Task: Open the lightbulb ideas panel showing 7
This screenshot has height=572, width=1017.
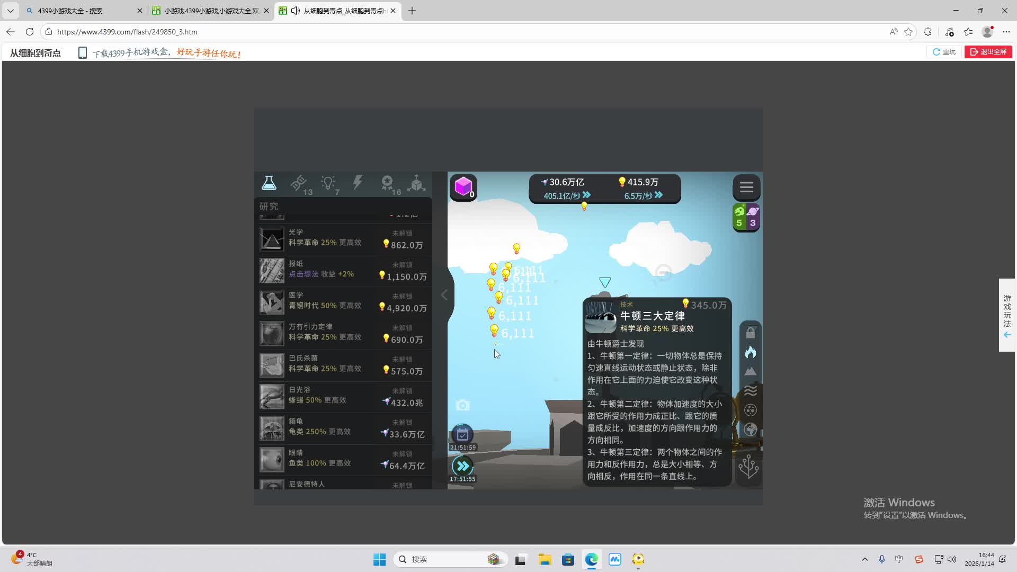Action: (328, 183)
